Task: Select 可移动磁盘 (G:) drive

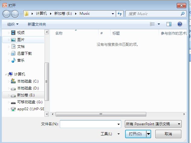Action: 30,102
